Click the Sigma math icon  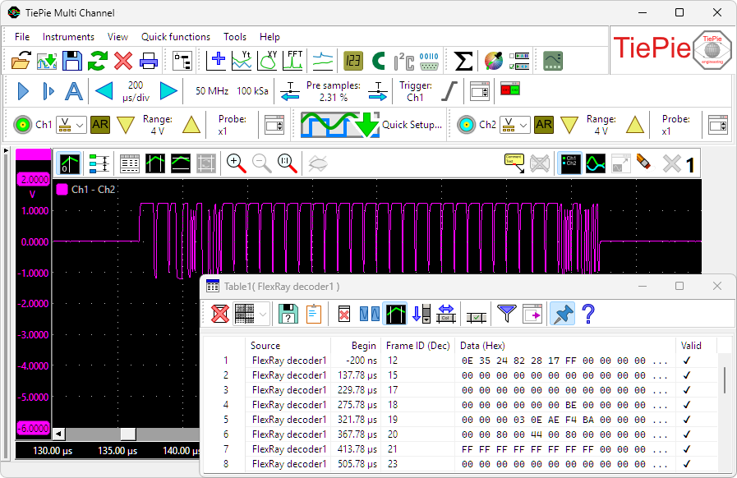(x=463, y=61)
